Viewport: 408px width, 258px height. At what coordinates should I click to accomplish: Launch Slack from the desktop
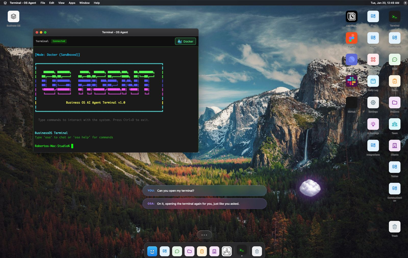(x=352, y=81)
